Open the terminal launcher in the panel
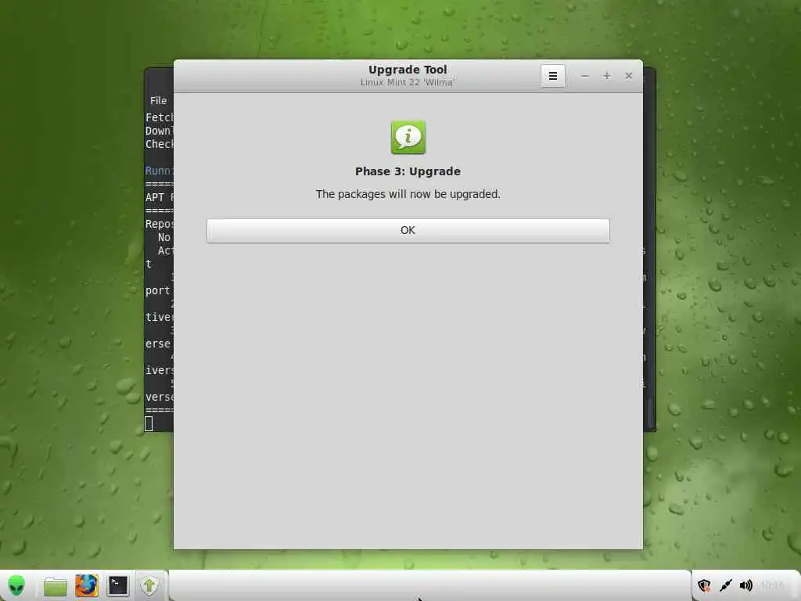The image size is (801, 601). click(x=117, y=585)
